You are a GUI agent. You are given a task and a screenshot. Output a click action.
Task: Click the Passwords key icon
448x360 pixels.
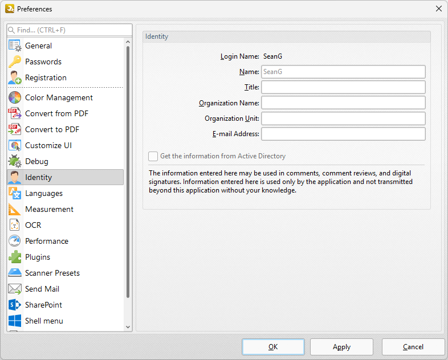click(x=15, y=62)
